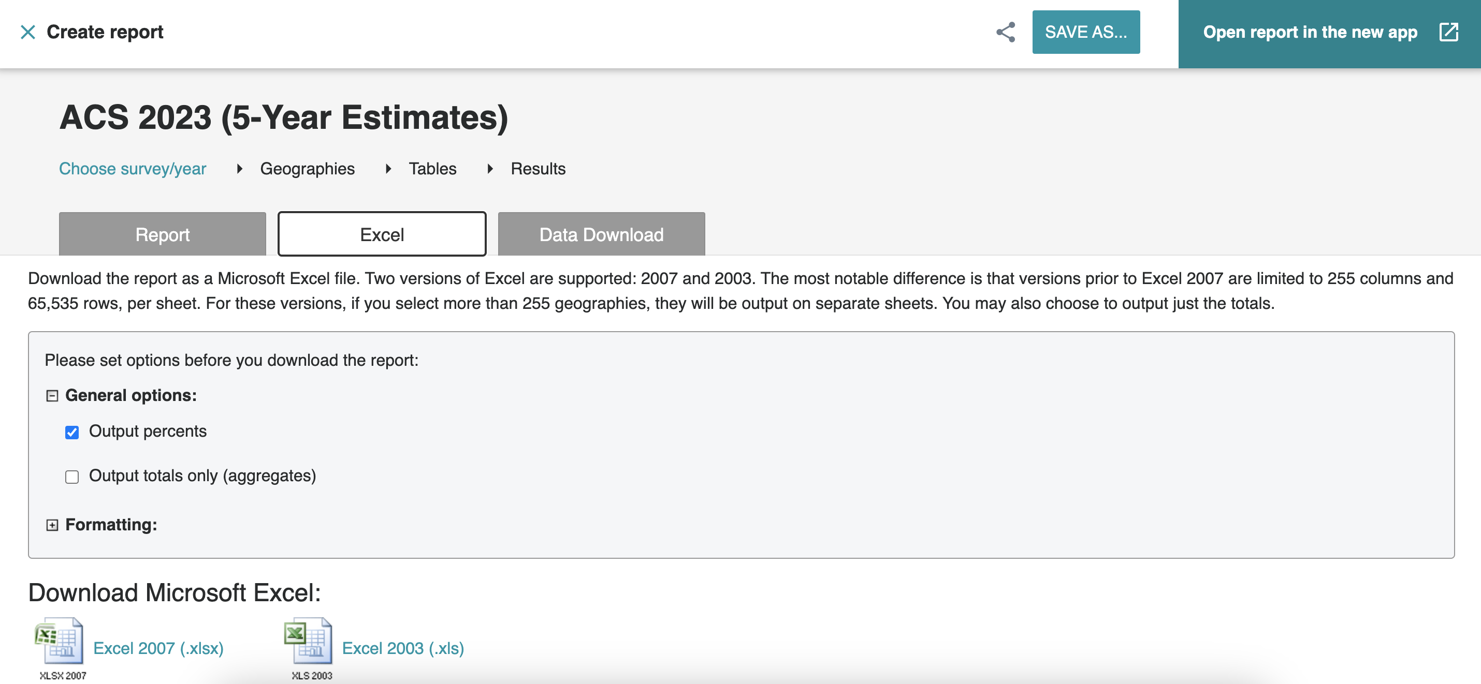Click the Choose survey/year link
The width and height of the screenshot is (1481, 684).
pyautogui.click(x=133, y=169)
